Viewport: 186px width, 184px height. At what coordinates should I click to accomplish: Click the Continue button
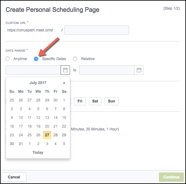coord(171,177)
